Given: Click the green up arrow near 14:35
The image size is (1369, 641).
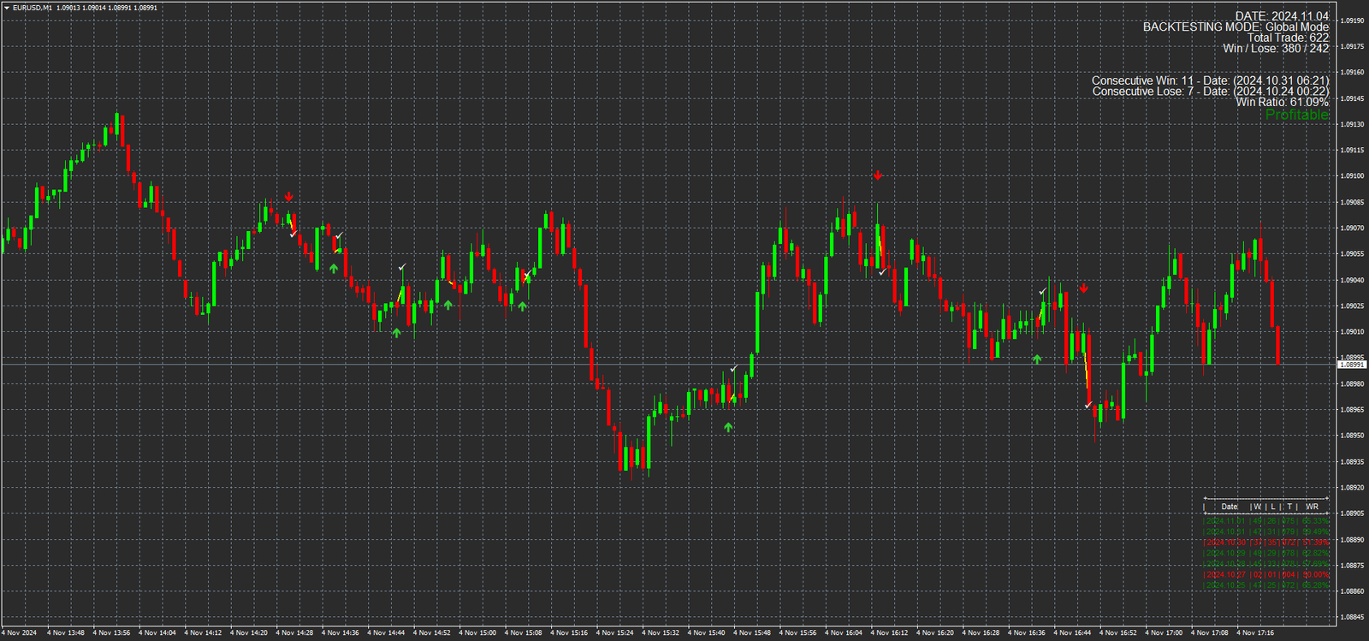Looking at the screenshot, I should (x=334, y=269).
